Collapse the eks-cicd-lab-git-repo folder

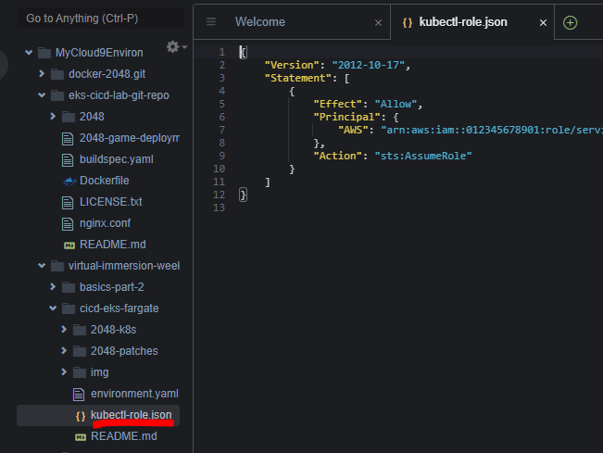pyautogui.click(x=42, y=95)
